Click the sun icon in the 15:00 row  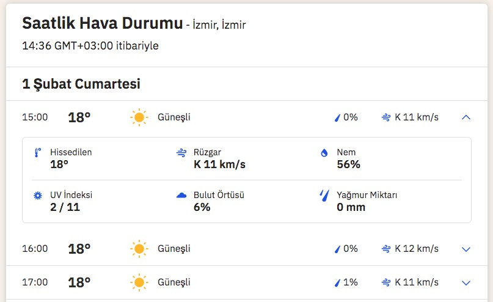click(139, 117)
